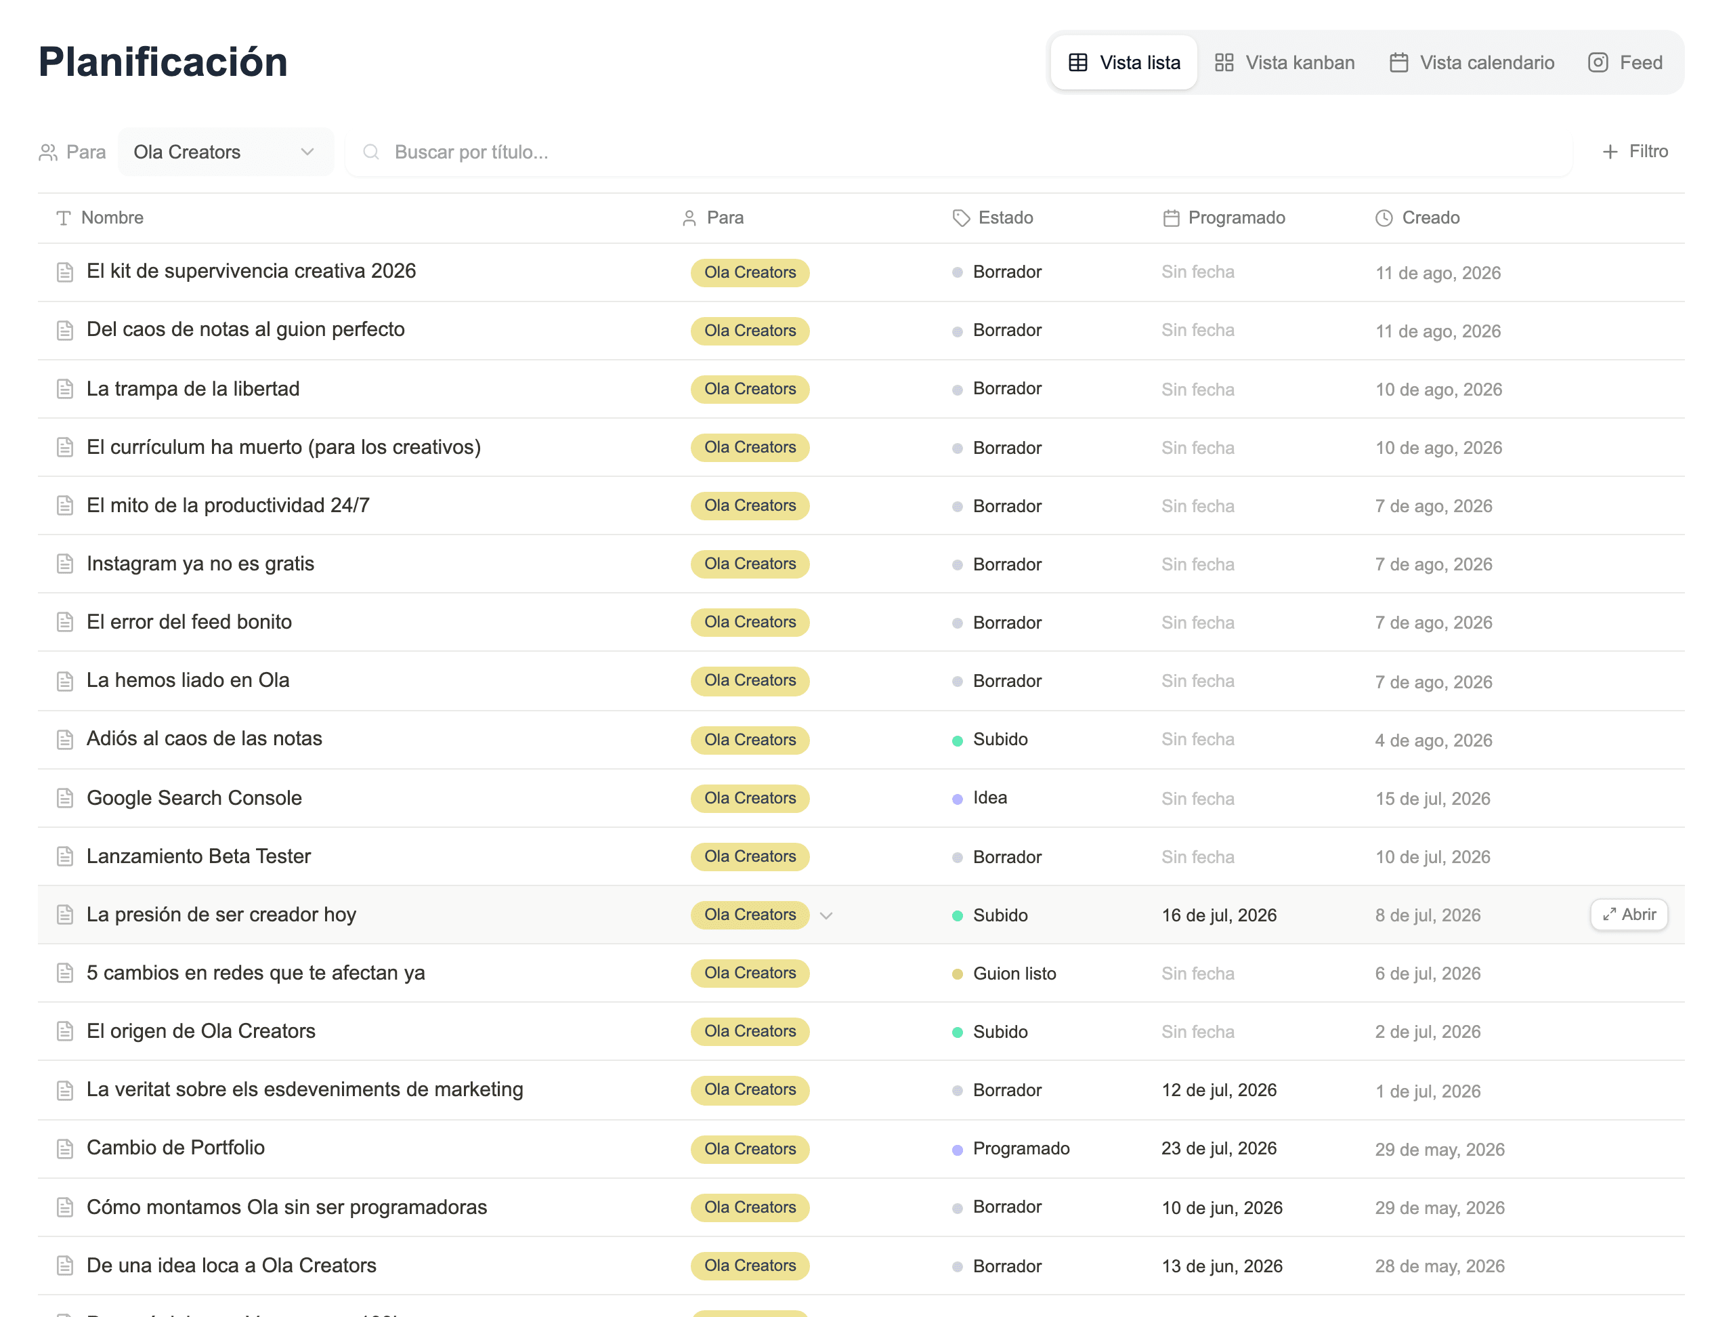Switch to Vista lista tab
The width and height of the screenshot is (1712, 1317).
[1123, 63]
